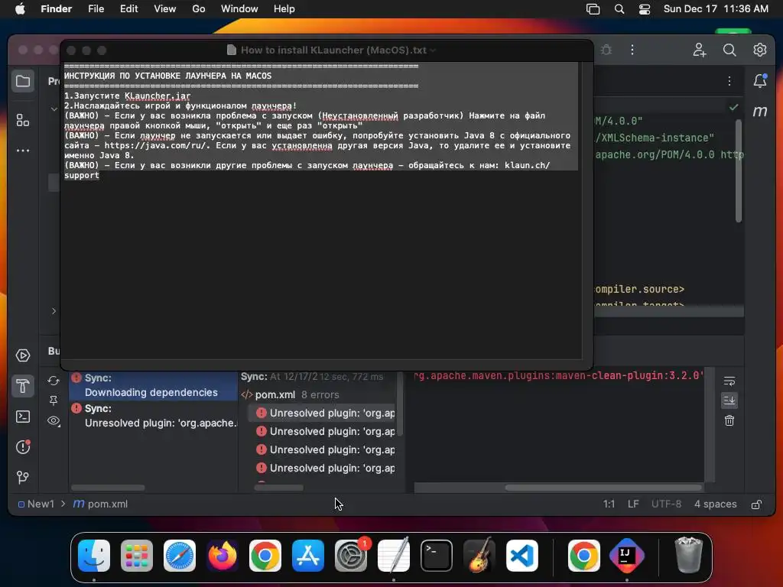Viewport: 783px width, 587px height.
Task: Open Stage Manager icon in menu bar
Action: [593, 9]
